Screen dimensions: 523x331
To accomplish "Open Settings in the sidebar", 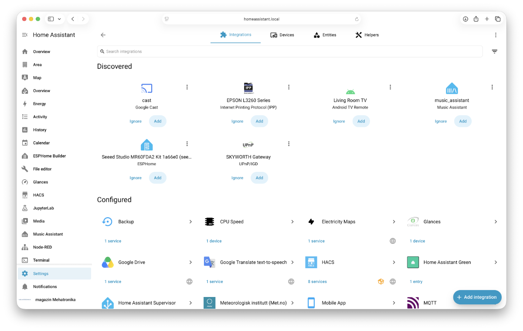I will point(54,273).
